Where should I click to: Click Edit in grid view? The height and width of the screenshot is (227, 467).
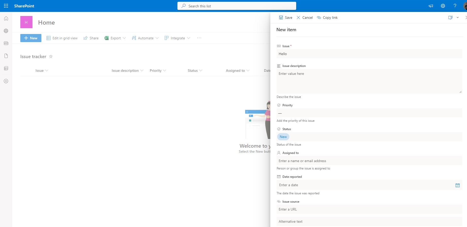click(x=62, y=38)
